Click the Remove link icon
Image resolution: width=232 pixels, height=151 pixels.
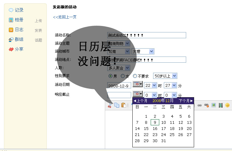click(x=206, y=105)
